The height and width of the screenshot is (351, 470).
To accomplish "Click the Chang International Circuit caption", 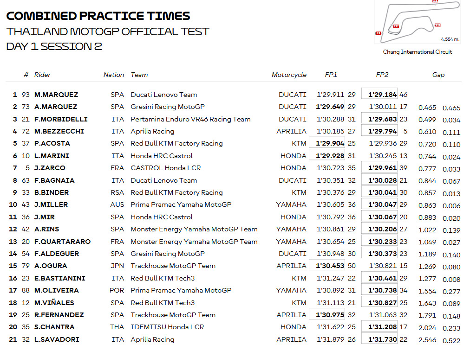I will (417, 52).
